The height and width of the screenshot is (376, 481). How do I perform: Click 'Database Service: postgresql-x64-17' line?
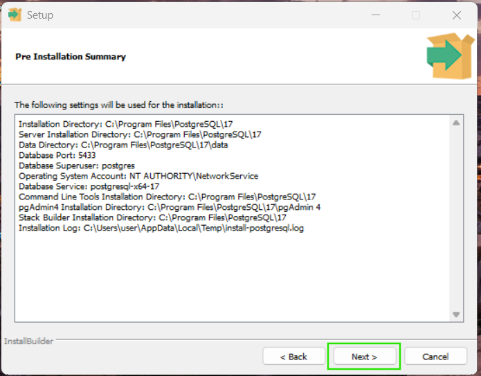(x=89, y=186)
